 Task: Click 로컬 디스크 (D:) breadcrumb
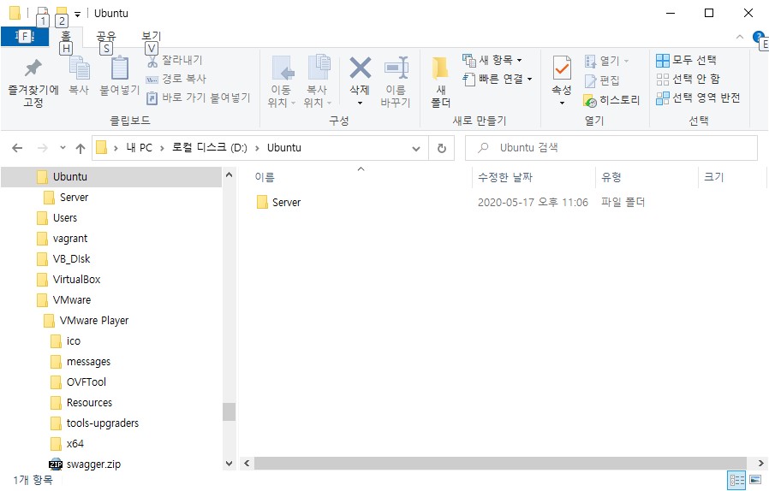click(x=210, y=148)
